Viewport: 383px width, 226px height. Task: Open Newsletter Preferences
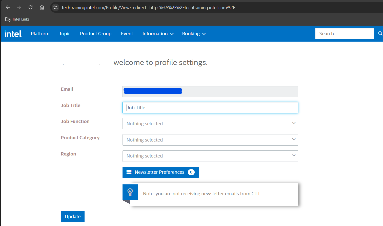160,172
